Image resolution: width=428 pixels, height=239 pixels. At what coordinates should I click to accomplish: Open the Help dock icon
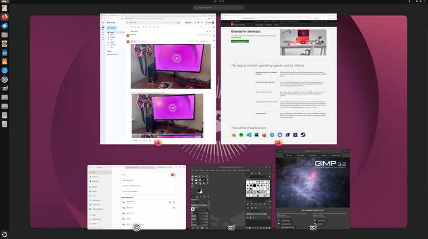pos(4,71)
